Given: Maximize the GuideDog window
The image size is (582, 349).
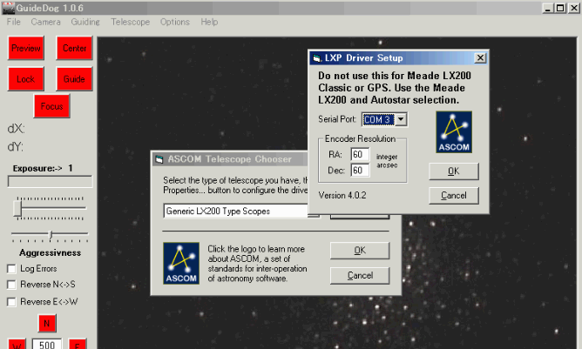Looking at the screenshot, I should [560, 8].
